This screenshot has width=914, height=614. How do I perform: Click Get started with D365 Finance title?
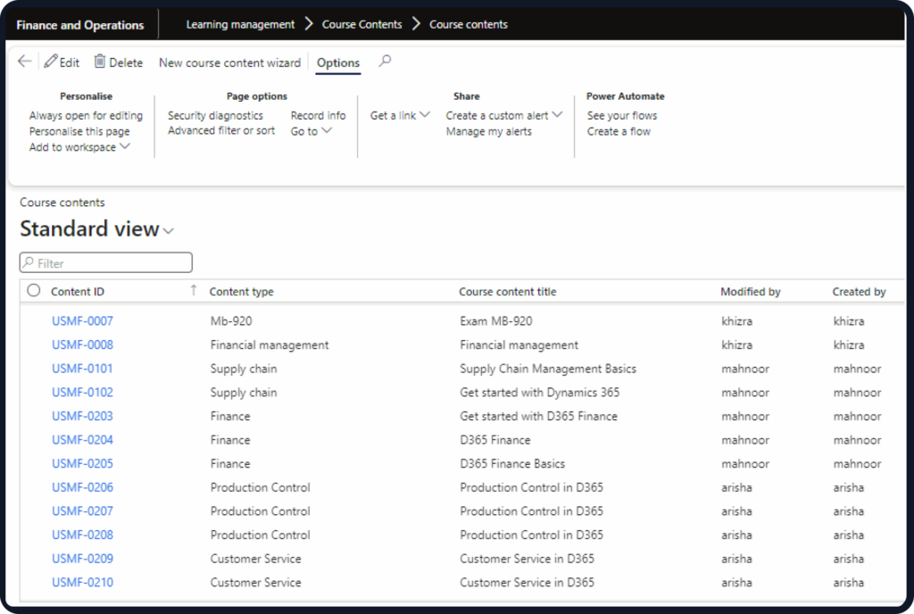[x=538, y=416]
